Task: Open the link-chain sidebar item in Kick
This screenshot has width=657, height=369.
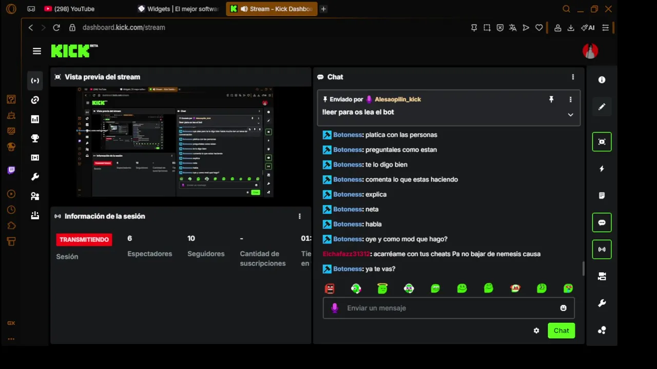Action: pos(35,100)
